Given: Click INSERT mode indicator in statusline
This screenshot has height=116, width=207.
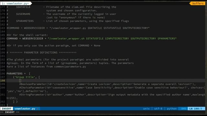Looking at the screenshot, I should 6,109.
